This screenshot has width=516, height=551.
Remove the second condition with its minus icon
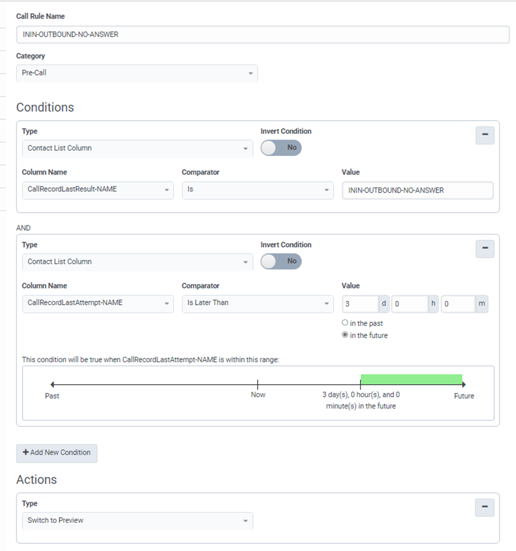[485, 249]
